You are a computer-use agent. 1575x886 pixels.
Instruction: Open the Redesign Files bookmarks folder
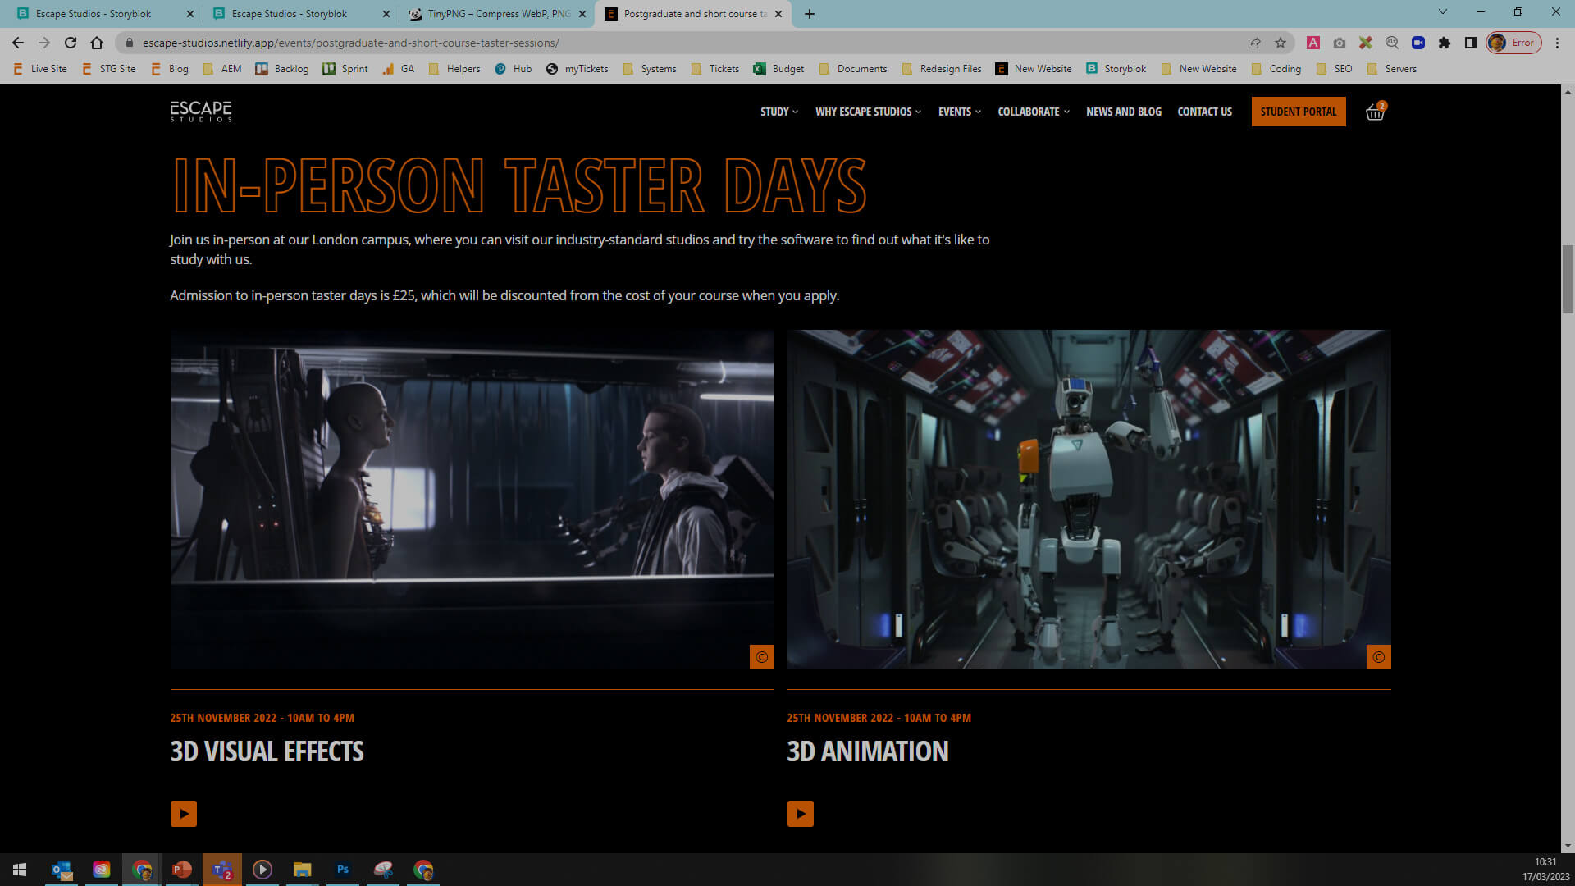pos(942,69)
